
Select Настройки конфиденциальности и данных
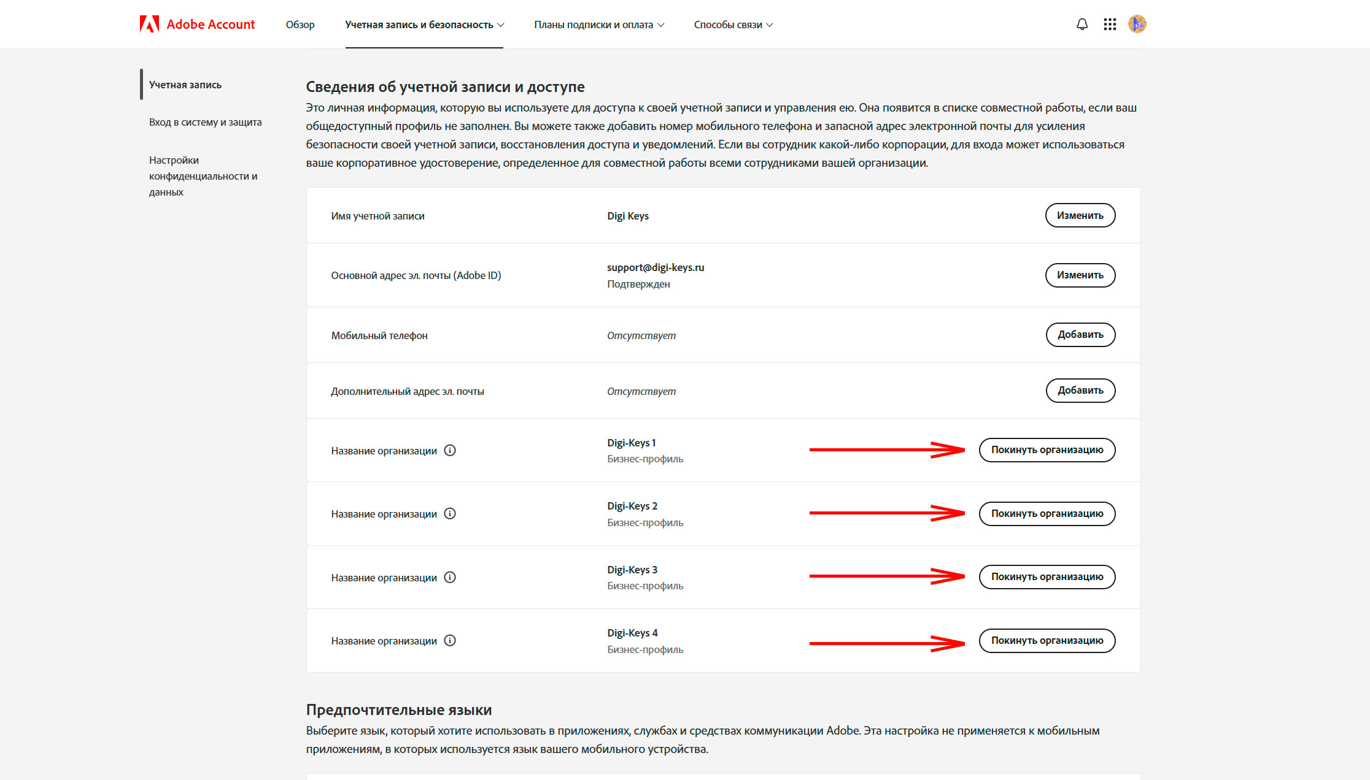(x=203, y=175)
